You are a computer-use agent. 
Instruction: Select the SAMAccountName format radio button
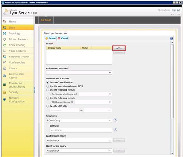[x=47, y=98]
